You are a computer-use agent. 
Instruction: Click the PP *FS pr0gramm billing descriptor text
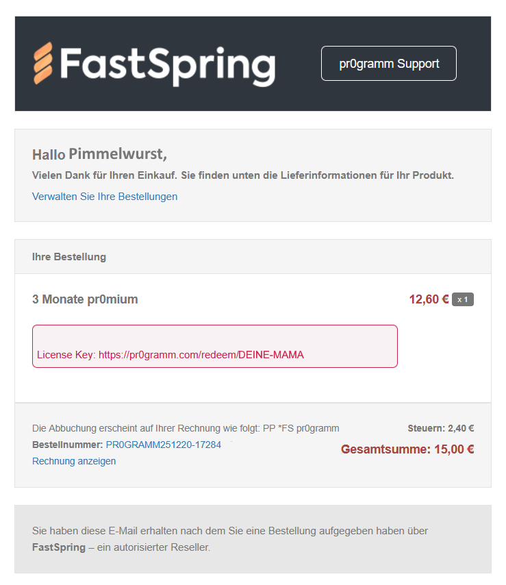coord(301,428)
